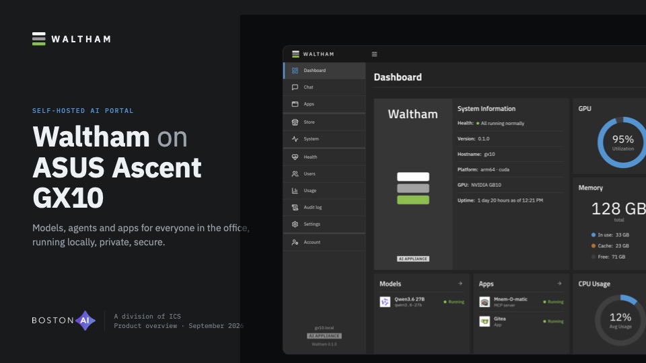This screenshot has height=363, width=646.
Task: Click the gx10.local text at sidebar bottom
Action: [x=324, y=328]
